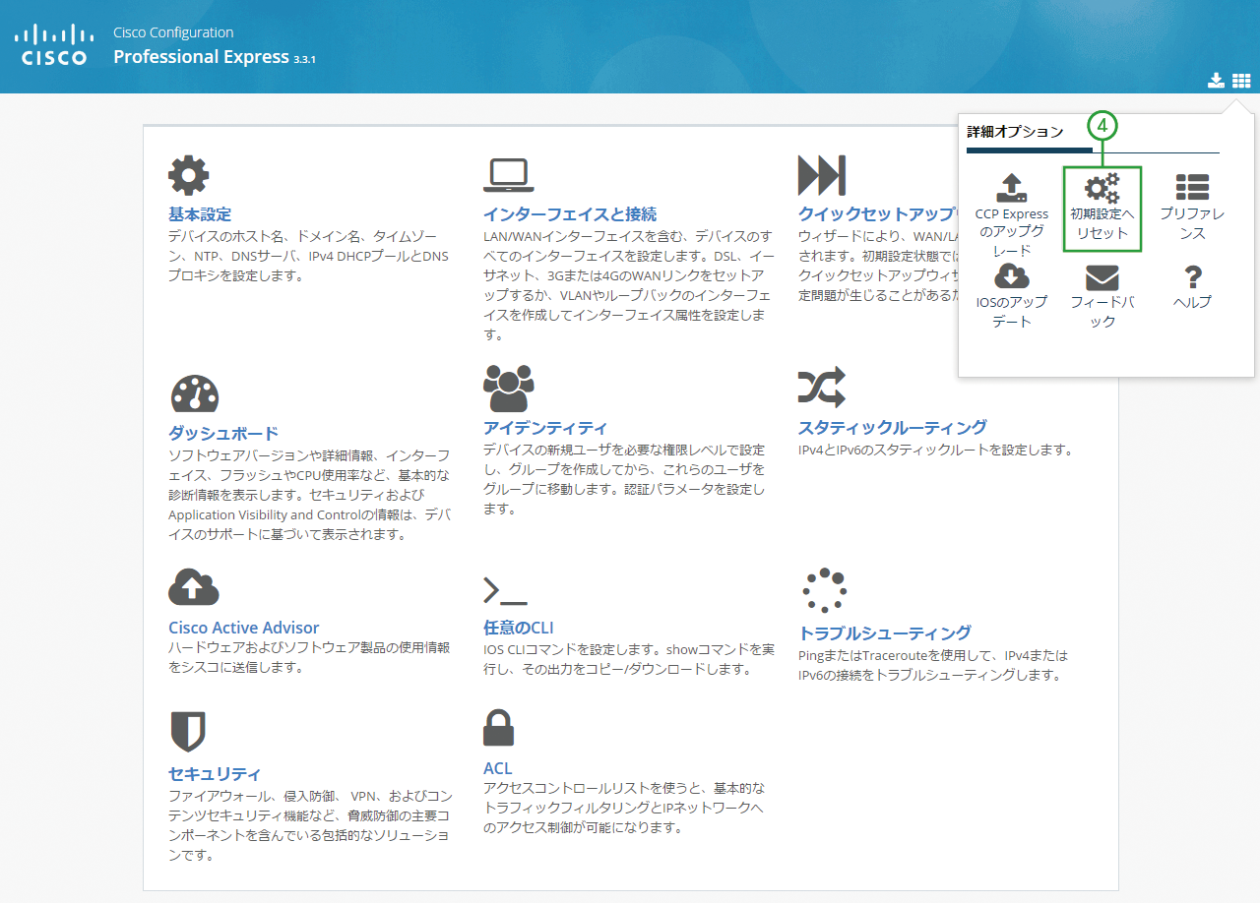Screen dimensions: 1260x903
Task: Click the Cisco logo
Action: click(54, 44)
